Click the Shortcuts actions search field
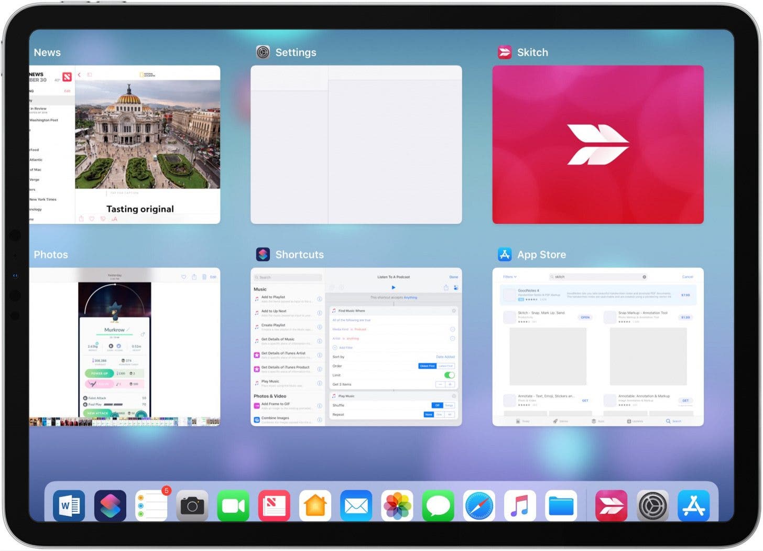Image resolution: width=763 pixels, height=551 pixels. click(288, 277)
